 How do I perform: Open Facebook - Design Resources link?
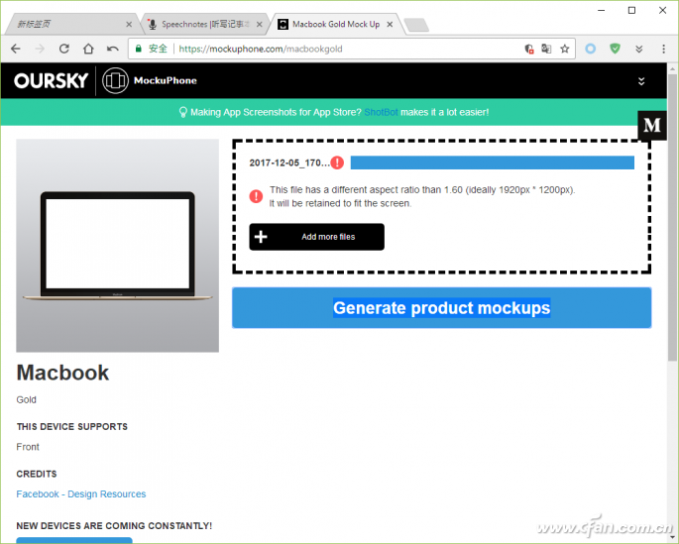coord(81,493)
